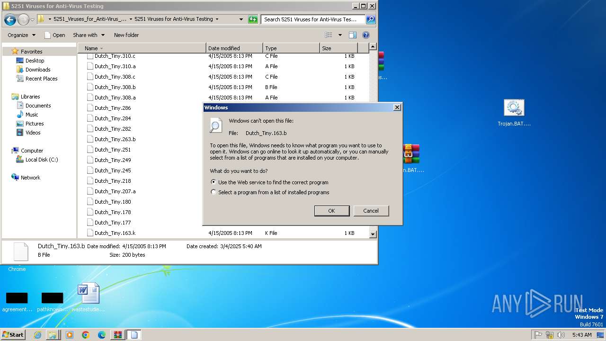This screenshot has height=341, width=606.
Task: Open WinRAR taskbar icon
Action: 117,335
